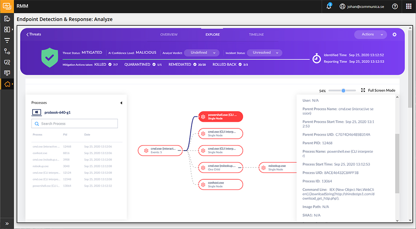Focus the Search Process field
This screenshot has width=416, height=229.
tap(75, 124)
